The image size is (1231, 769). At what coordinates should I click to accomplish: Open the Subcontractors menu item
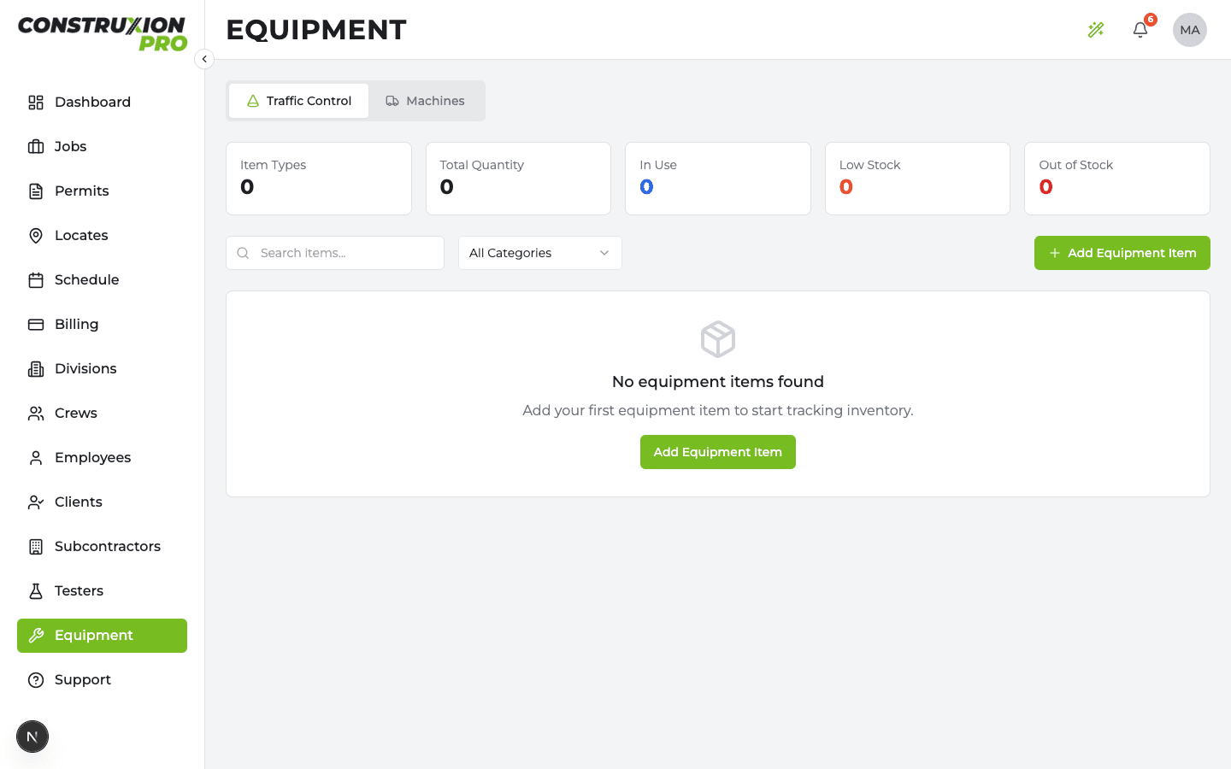tap(102, 547)
